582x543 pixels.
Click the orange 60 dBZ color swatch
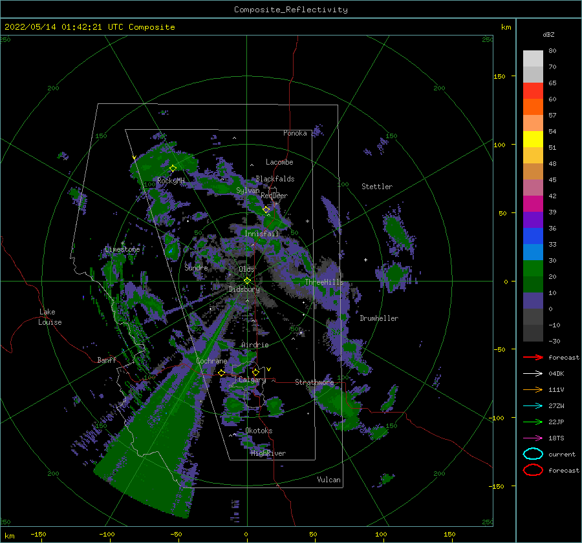click(533, 107)
